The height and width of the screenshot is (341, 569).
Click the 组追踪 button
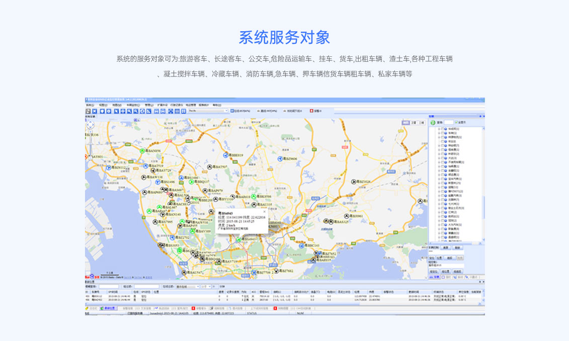click(458, 272)
